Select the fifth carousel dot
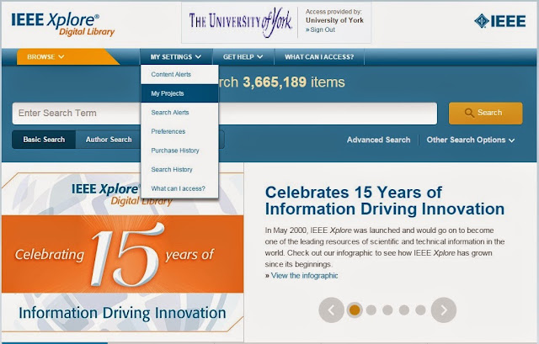This screenshot has width=539, height=344. 420,310
